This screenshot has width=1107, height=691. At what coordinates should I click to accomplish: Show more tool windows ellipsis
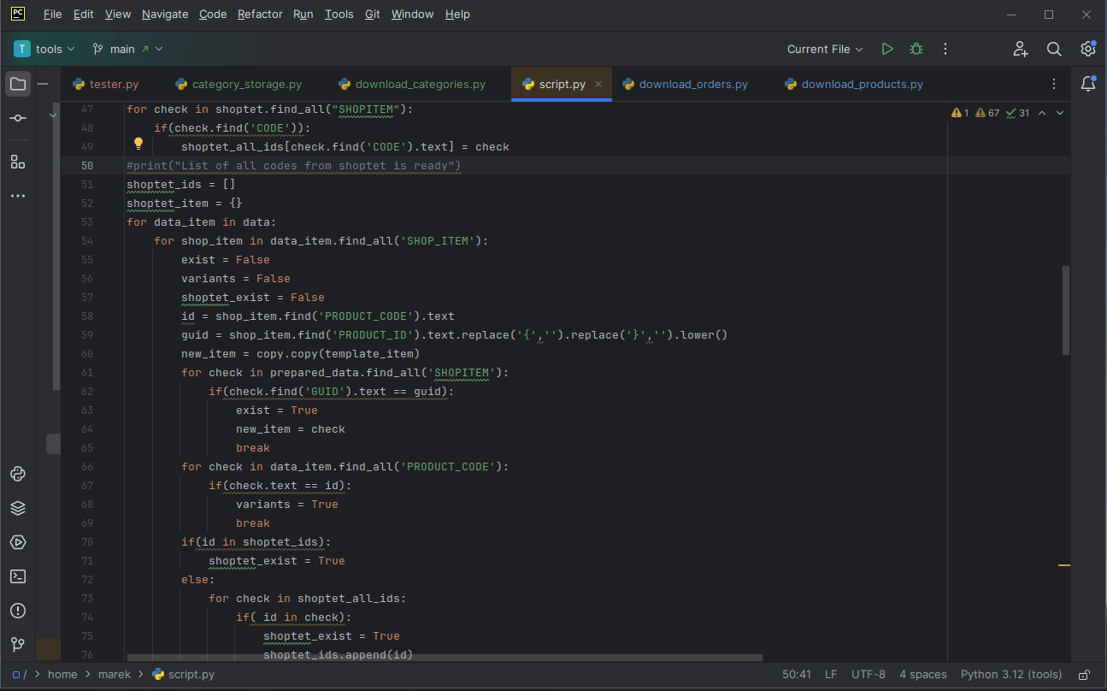pyautogui.click(x=18, y=196)
